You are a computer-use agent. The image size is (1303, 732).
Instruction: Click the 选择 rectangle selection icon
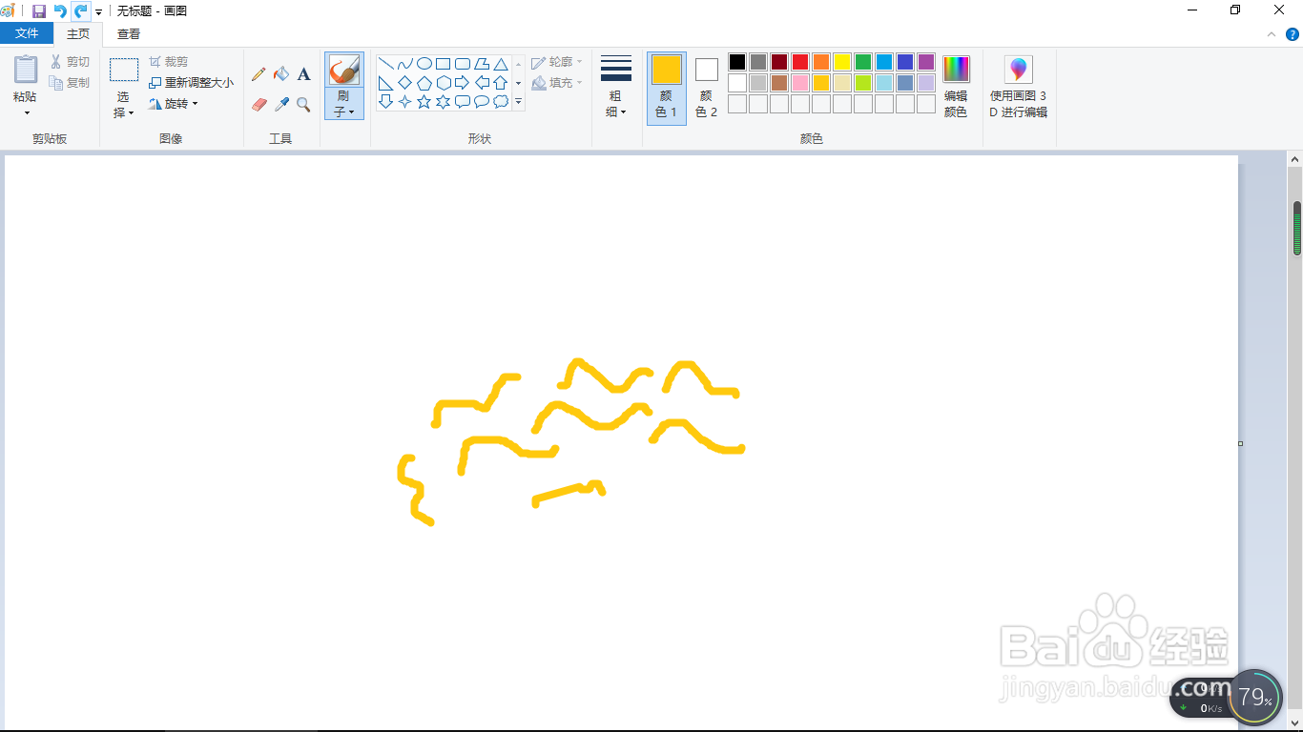[x=124, y=70]
